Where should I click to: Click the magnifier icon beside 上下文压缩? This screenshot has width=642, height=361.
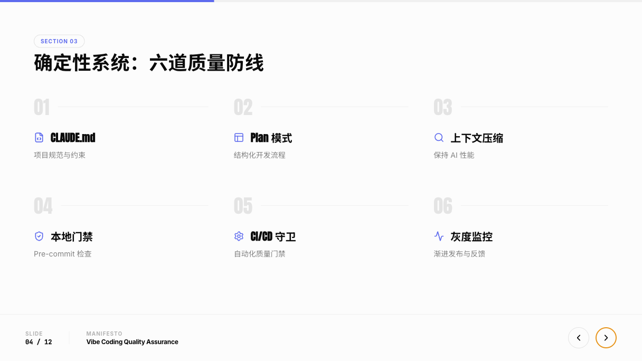coord(439,138)
